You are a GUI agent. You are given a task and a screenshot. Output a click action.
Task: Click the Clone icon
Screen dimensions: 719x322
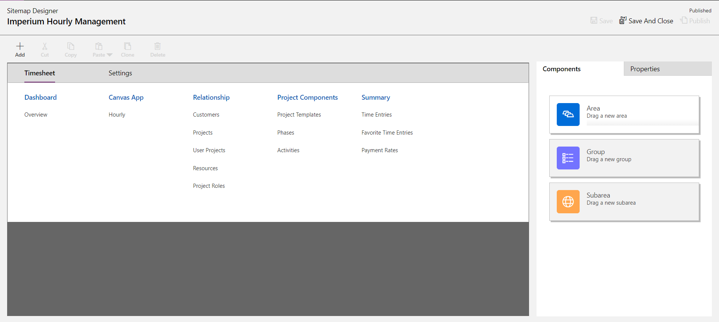[x=127, y=46]
